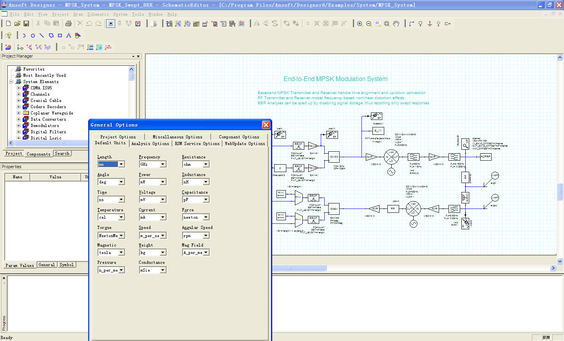This screenshot has height=341, width=564.
Task: Open Properties panel General tab
Action: coord(47,265)
